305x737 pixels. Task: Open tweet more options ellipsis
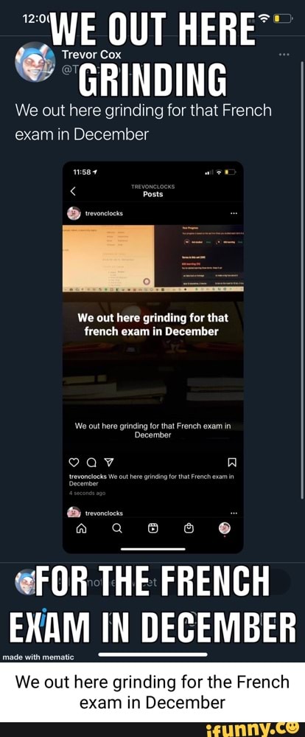(x=284, y=55)
